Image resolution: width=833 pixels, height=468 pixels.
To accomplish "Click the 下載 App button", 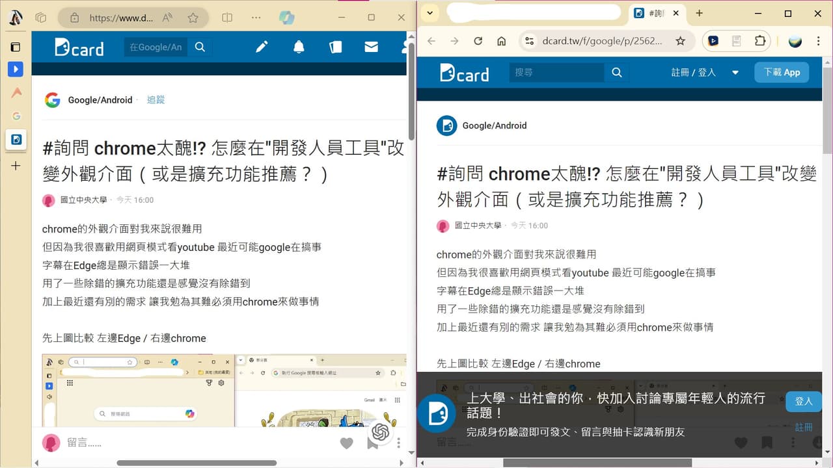I will pyautogui.click(x=782, y=72).
